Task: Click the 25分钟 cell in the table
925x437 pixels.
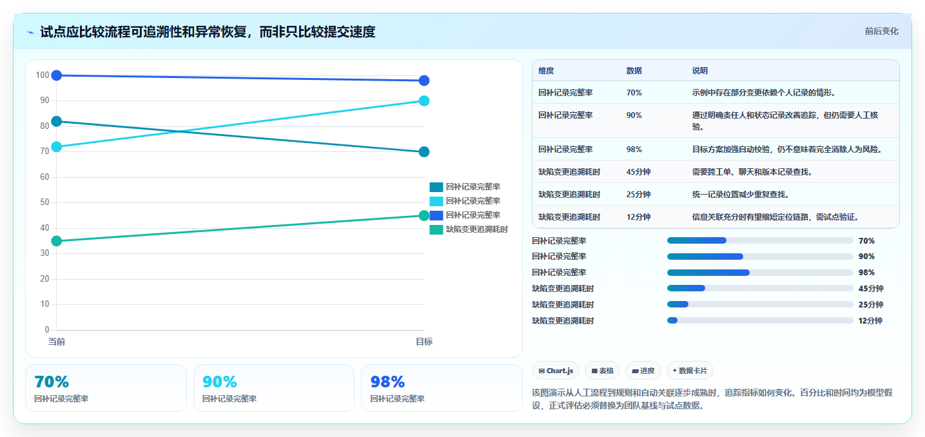Action: click(639, 195)
